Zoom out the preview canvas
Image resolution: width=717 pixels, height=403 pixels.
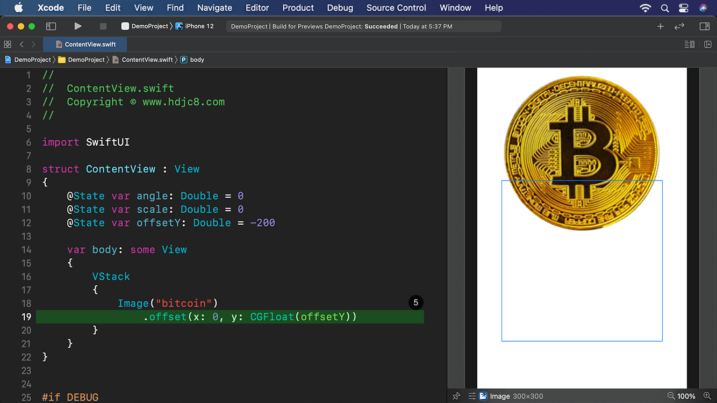pos(670,396)
